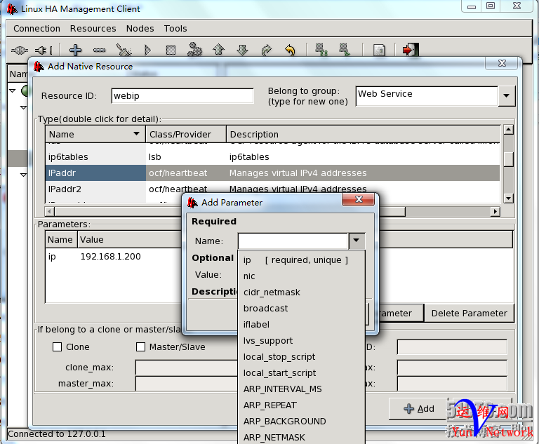Collapse the second tree node triangle
Viewport: 539px width, 444px height.
tap(23, 107)
